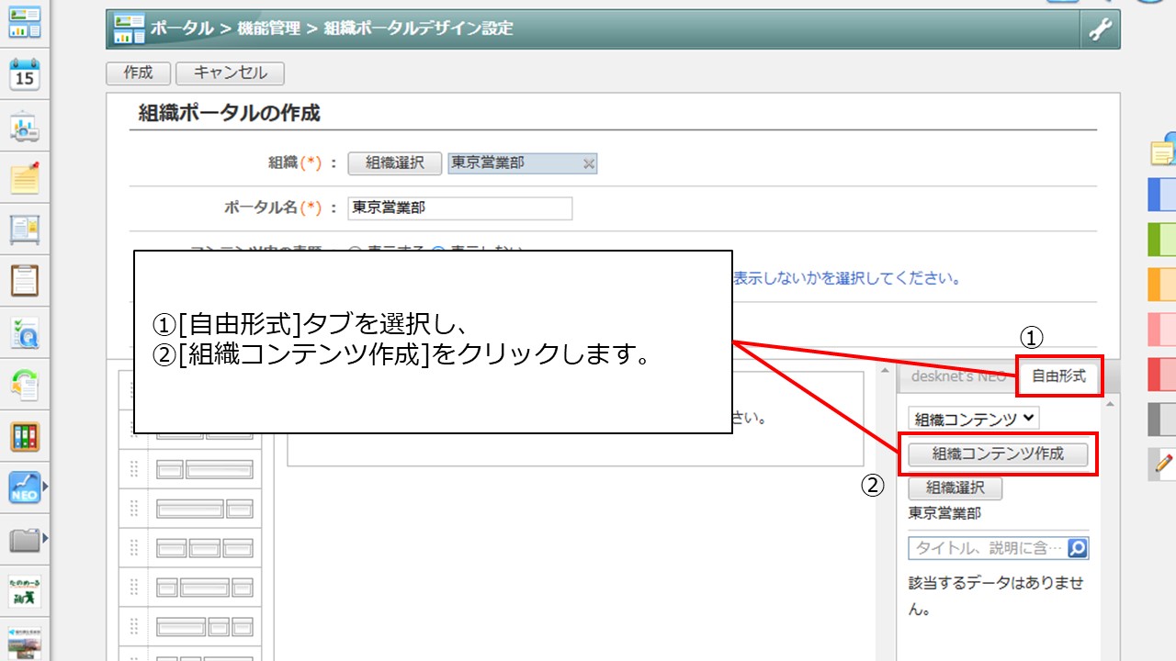Open the clipboard icon in left sidebar

point(25,280)
